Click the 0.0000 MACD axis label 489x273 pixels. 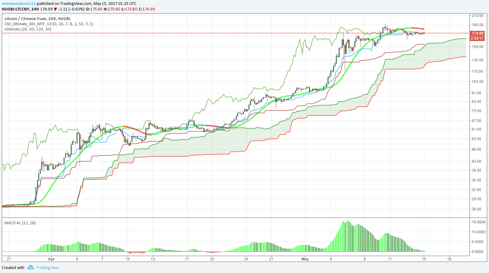[x=478, y=251]
